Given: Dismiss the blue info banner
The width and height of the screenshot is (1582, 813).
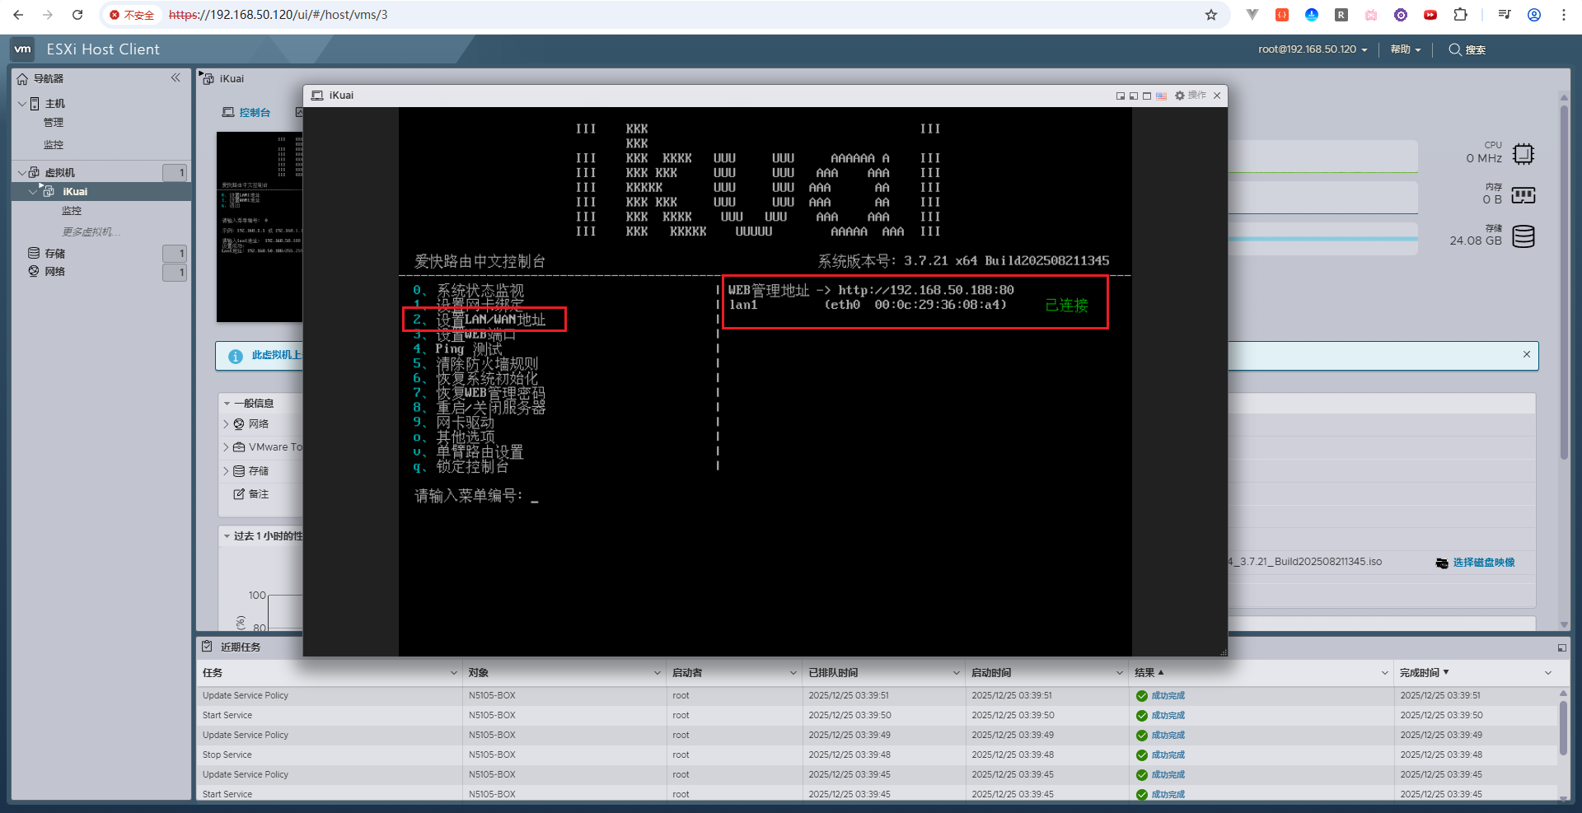Looking at the screenshot, I should (1526, 354).
